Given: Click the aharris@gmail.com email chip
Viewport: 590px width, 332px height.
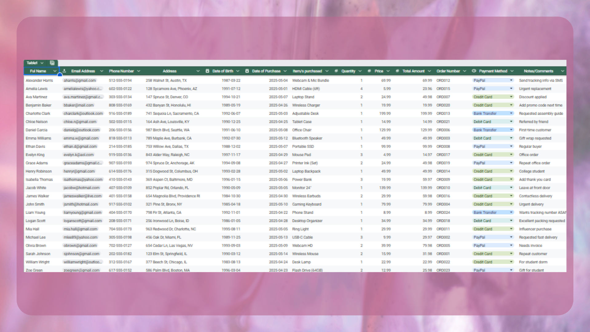Looking at the screenshot, I should [x=80, y=81].
